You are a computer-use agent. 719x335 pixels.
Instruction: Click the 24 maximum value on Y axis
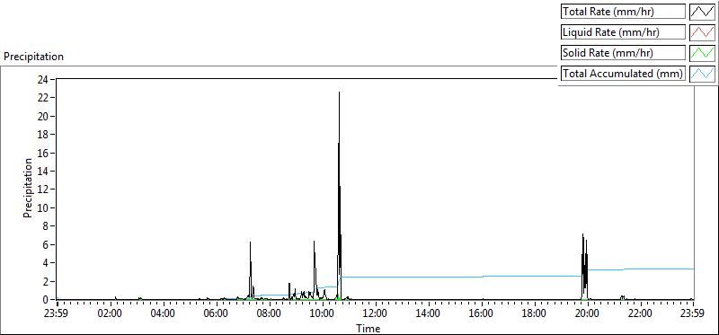point(43,79)
